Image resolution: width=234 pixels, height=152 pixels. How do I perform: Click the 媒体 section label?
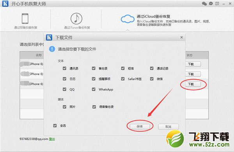pyautogui.click(x=61, y=99)
